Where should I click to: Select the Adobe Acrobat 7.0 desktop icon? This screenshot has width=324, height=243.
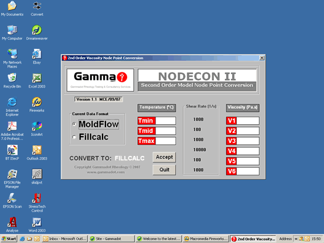(12, 131)
